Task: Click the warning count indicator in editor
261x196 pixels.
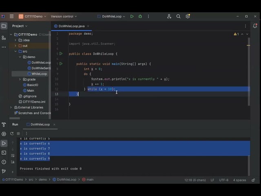Action: pyautogui.click(x=236, y=34)
